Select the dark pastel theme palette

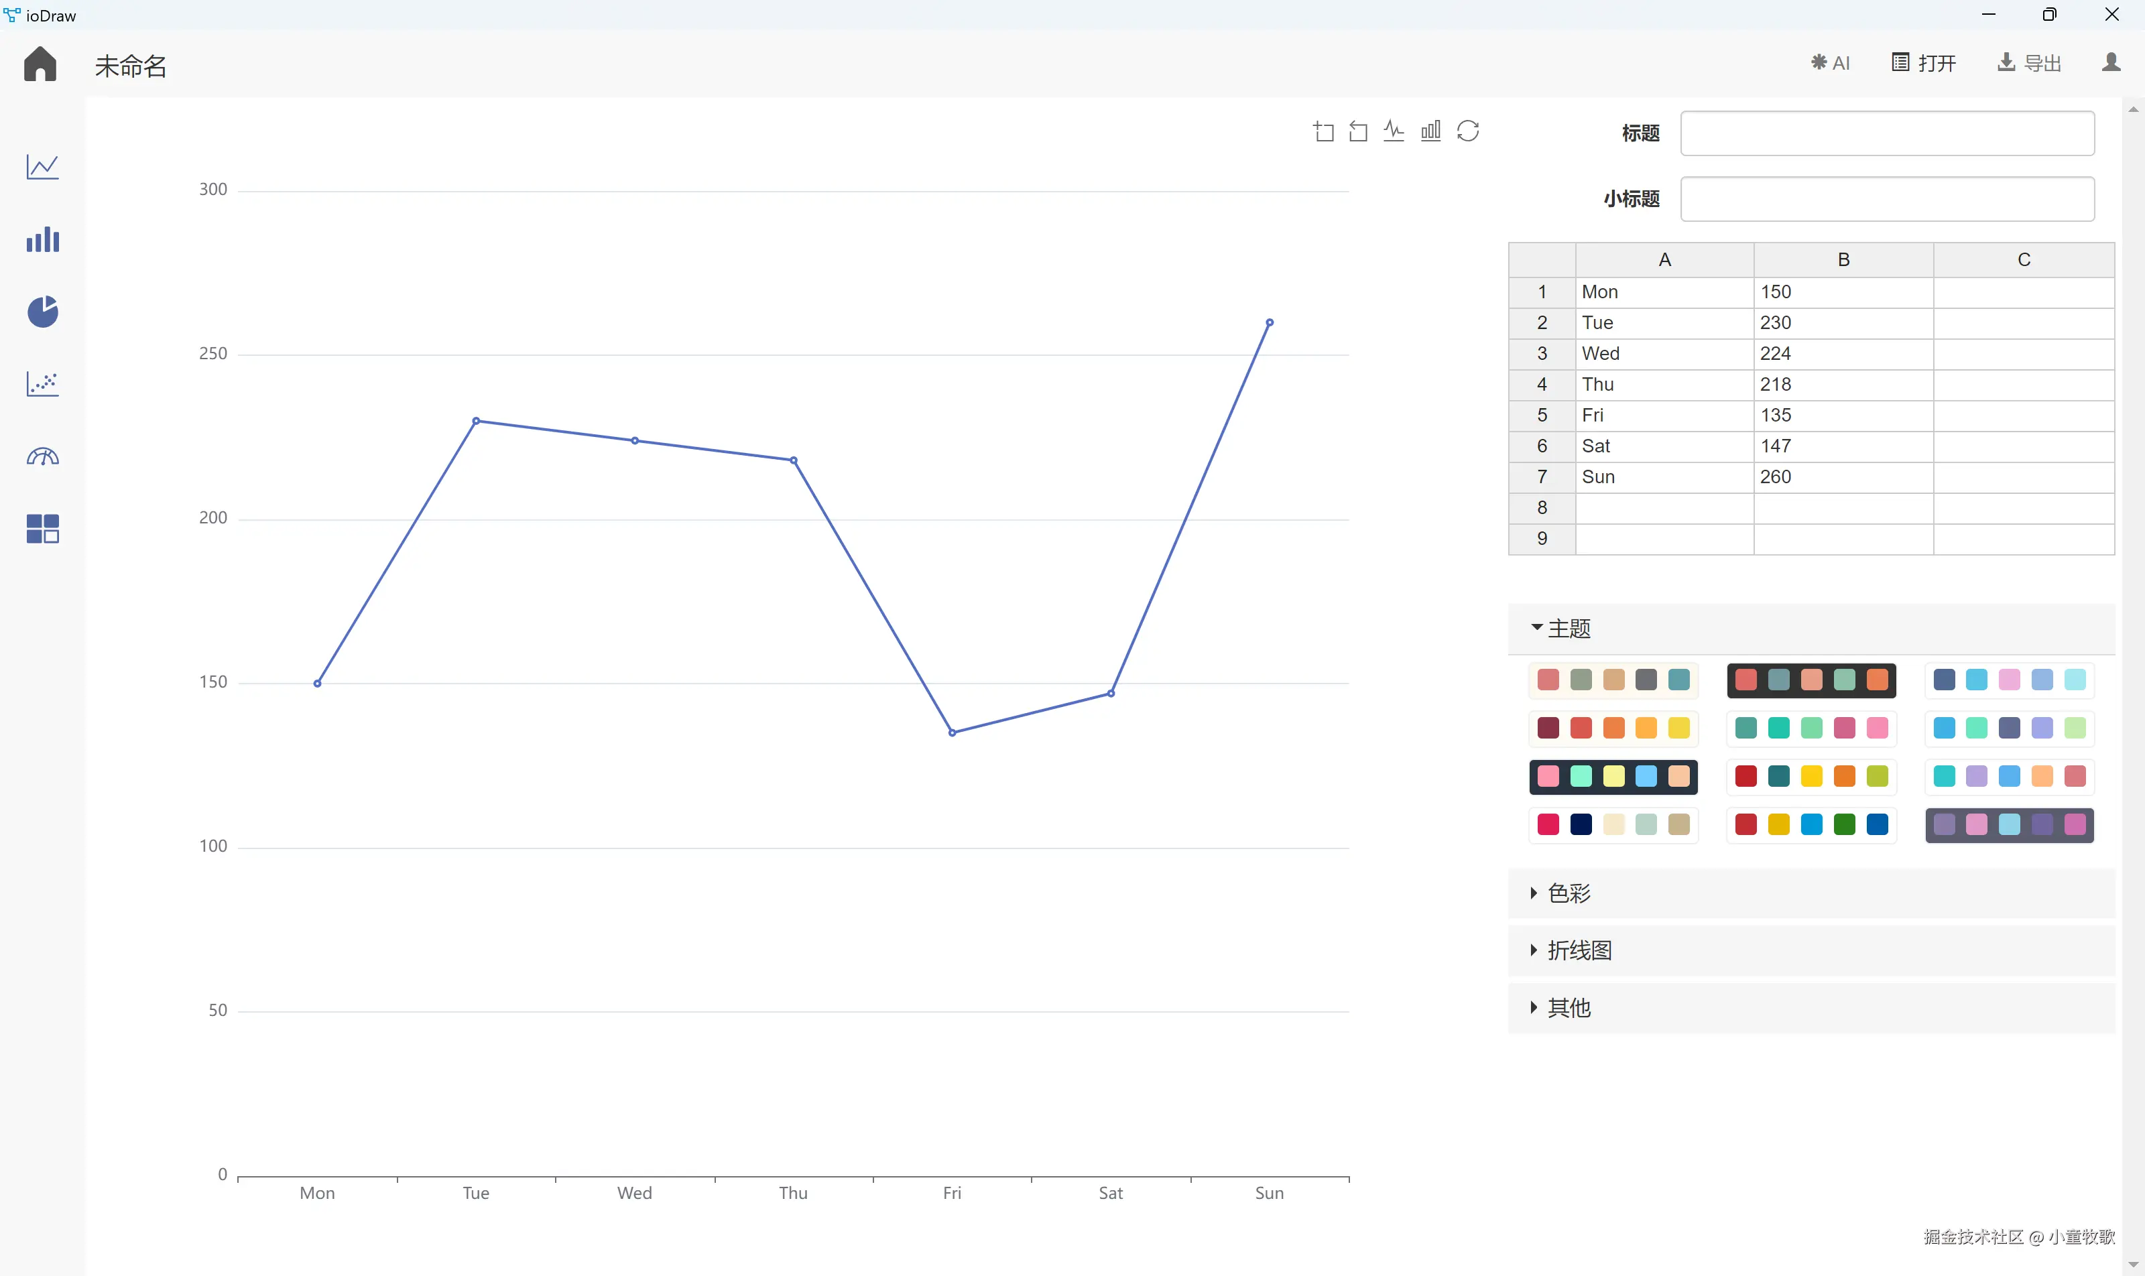click(x=1613, y=777)
